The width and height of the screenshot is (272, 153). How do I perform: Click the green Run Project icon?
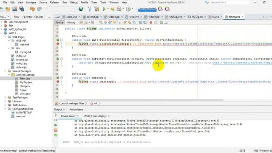tap(104, 9)
